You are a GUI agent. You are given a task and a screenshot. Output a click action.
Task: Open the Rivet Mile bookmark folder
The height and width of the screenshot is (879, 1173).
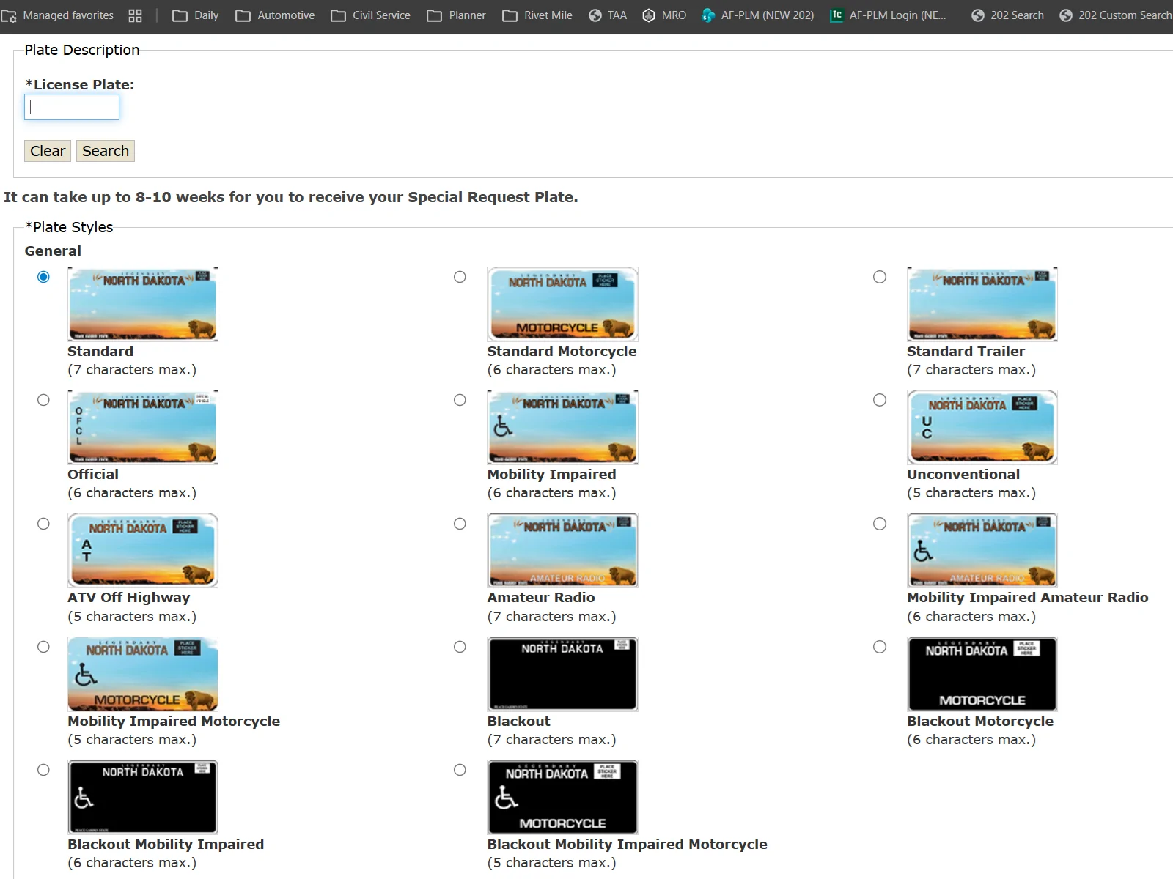537,15
